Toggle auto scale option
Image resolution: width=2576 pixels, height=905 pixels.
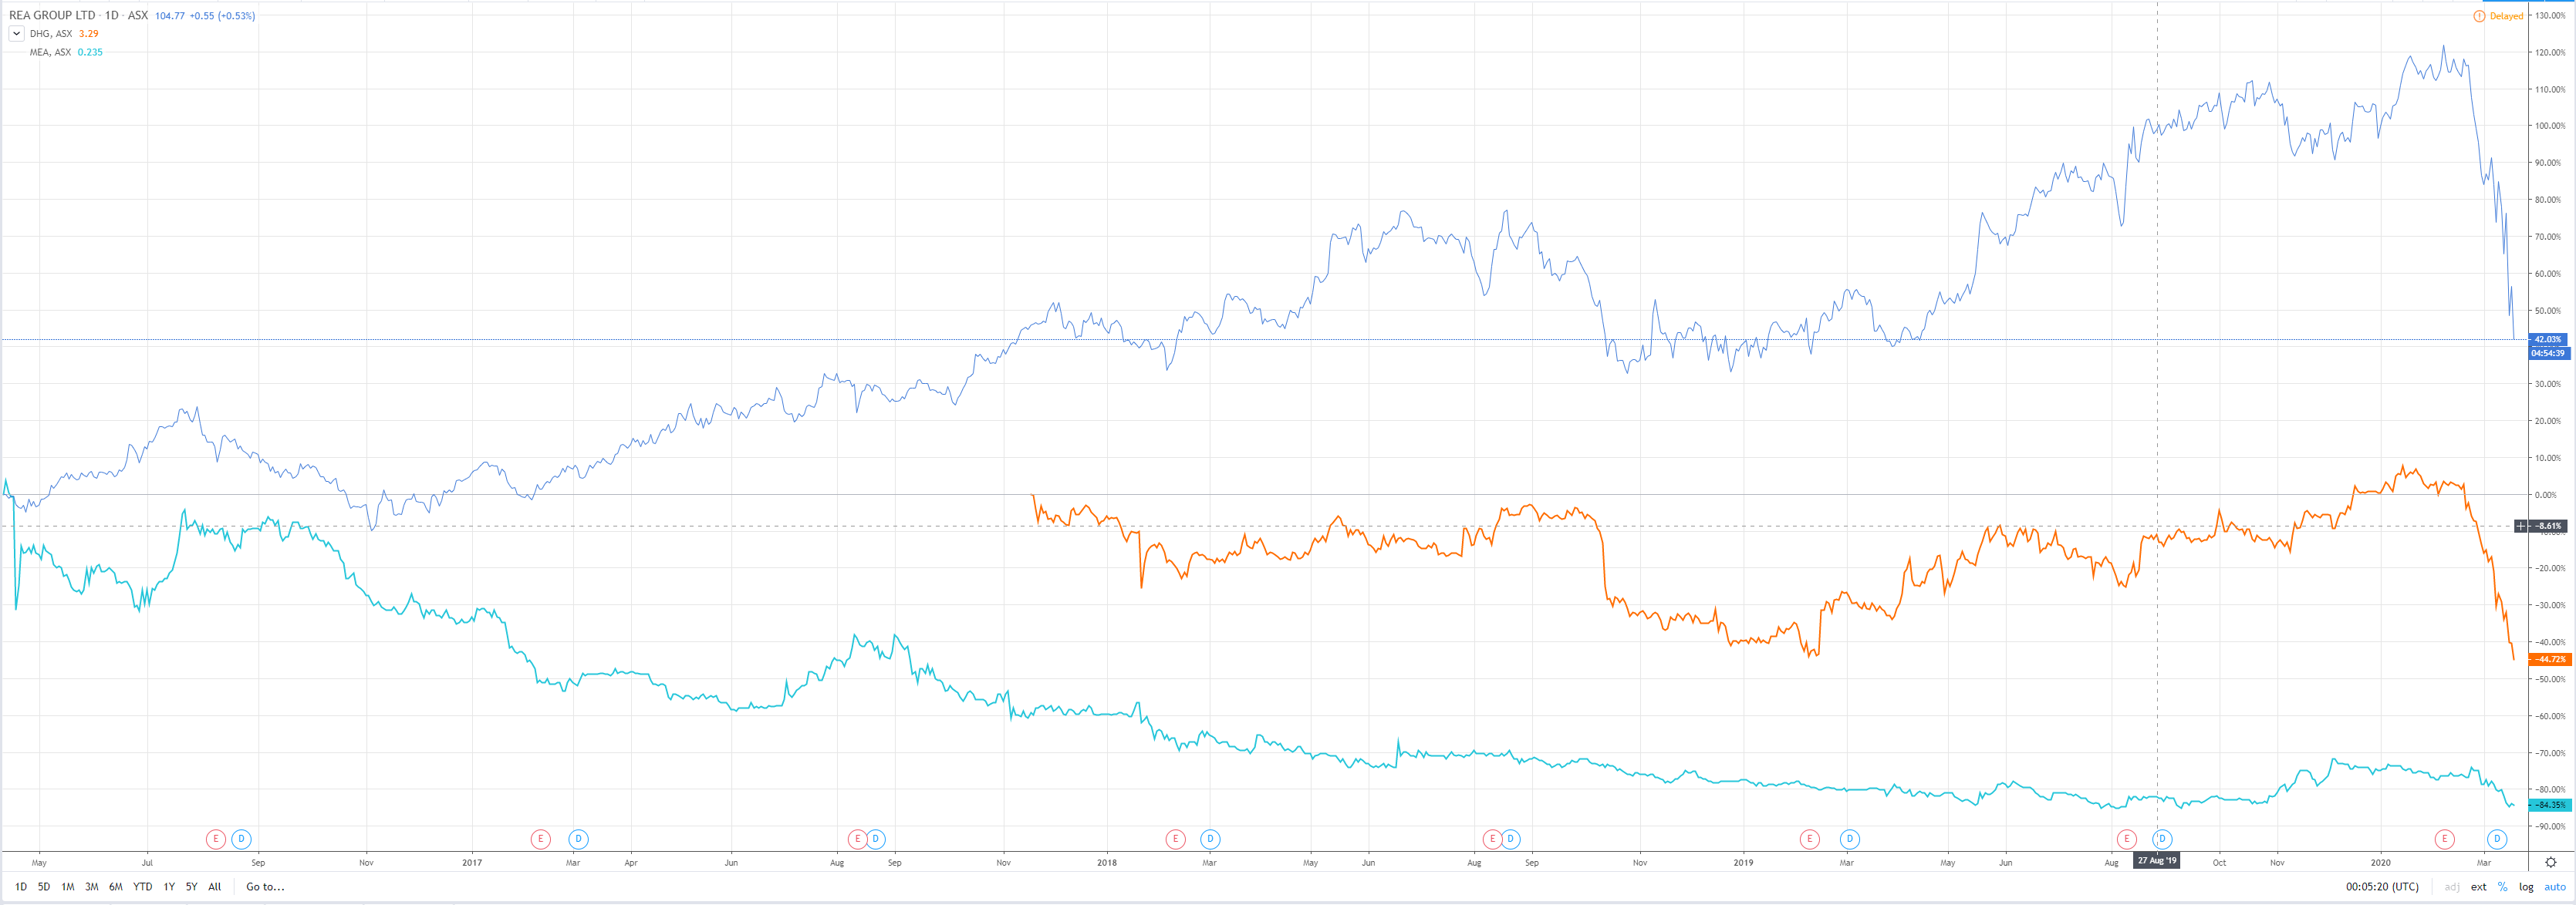2554,887
